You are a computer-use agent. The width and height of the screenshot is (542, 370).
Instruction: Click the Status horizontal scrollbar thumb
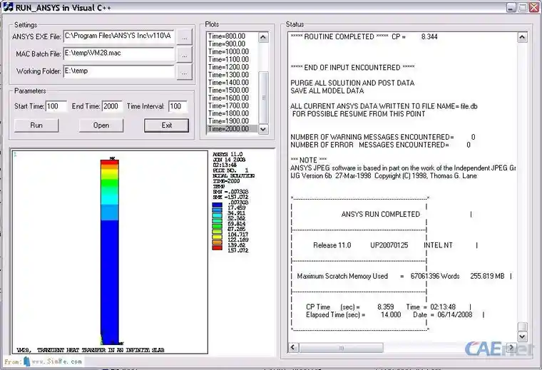(x=341, y=348)
